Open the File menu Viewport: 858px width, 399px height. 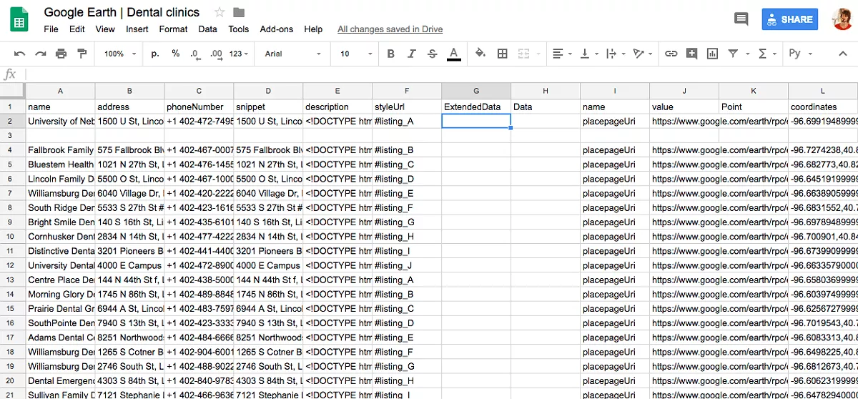(51, 29)
